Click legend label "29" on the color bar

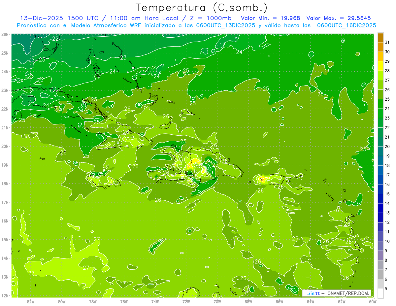[x=387, y=61]
